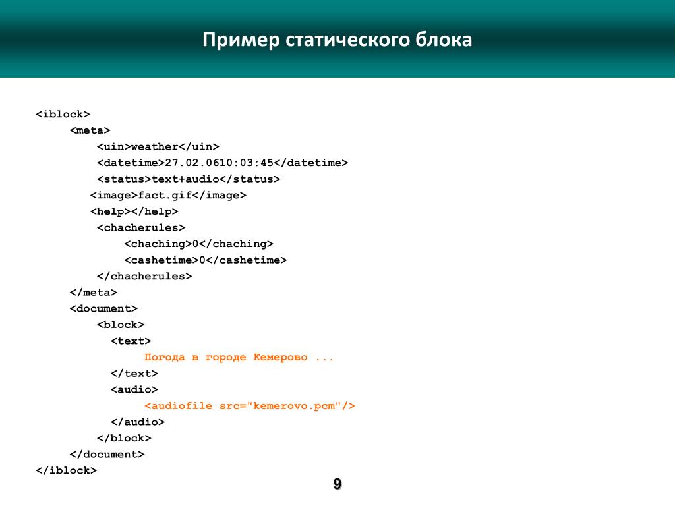Click the closing </document> tag
This screenshot has width=675, height=506.
coord(107,455)
